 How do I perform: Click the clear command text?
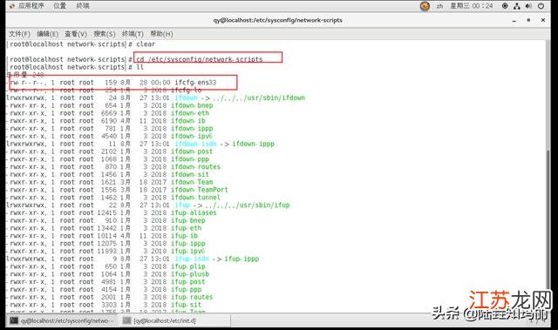[146, 44]
